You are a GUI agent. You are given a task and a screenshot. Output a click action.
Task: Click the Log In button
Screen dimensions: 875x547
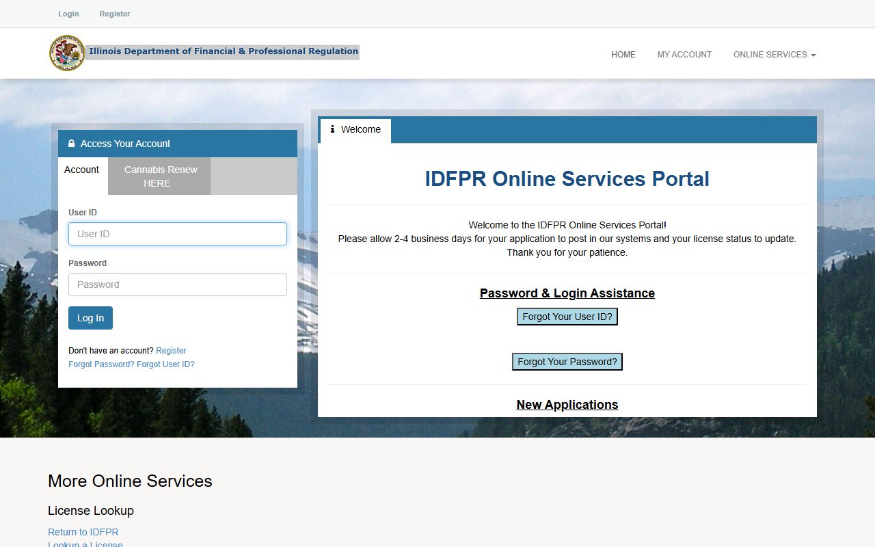click(x=90, y=318)
